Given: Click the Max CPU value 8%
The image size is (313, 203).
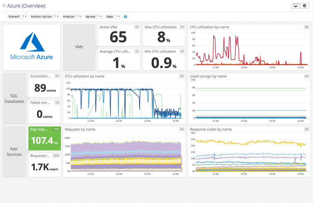Looking at the screenshot, I should [164, 37].
